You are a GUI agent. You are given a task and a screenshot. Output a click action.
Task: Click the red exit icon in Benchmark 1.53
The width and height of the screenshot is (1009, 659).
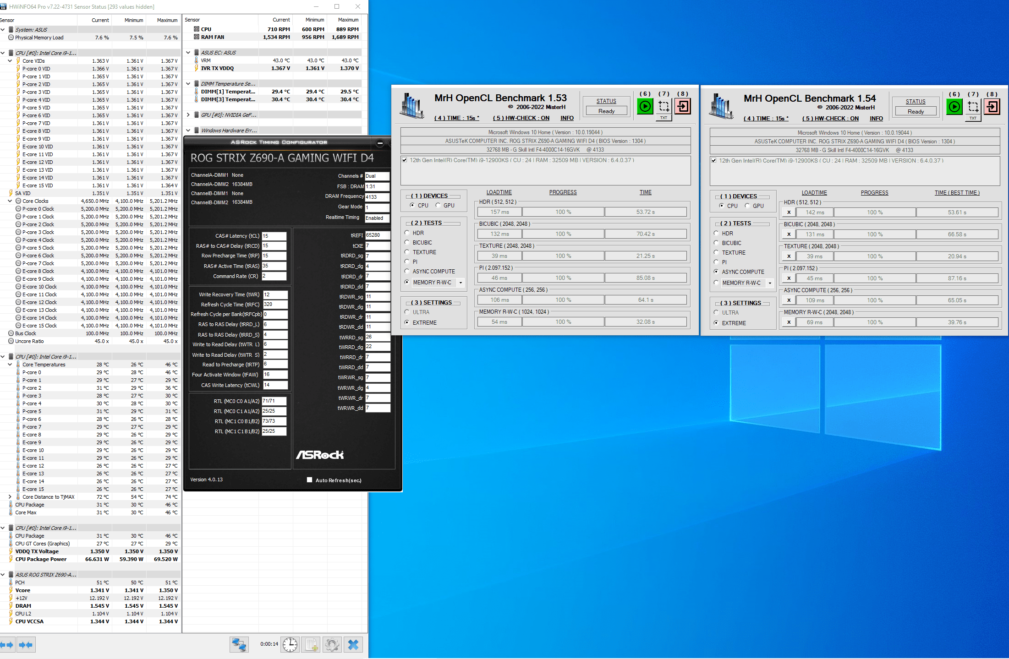[x=683, y=107]
